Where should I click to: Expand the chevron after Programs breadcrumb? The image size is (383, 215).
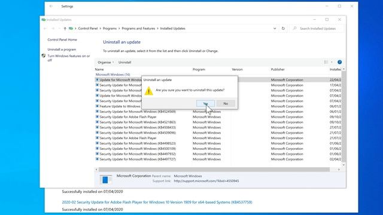119,29
